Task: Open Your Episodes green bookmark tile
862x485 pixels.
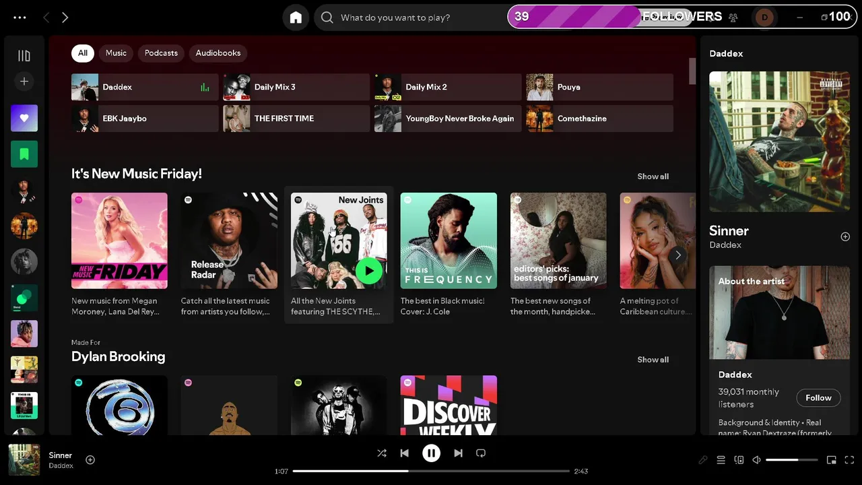Action: [24, 154]
